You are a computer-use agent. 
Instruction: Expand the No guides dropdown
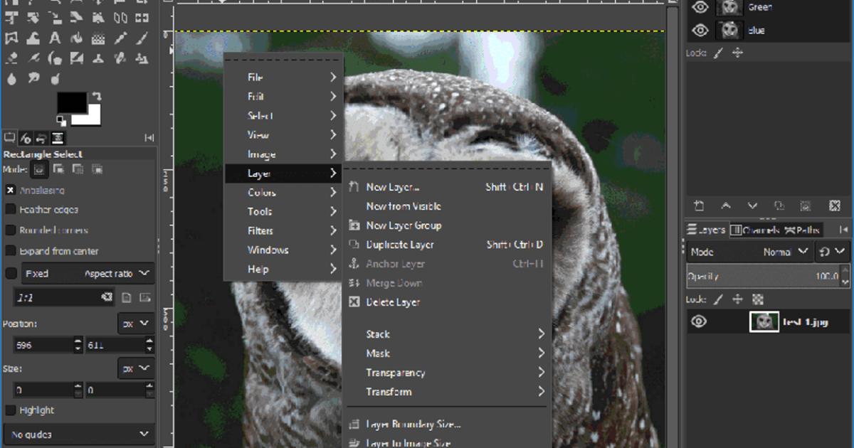click(x=78, y=434)
